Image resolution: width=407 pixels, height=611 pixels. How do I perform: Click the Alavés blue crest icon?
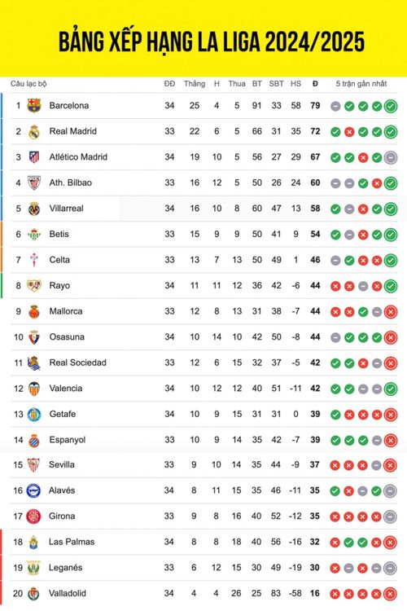pyautogui.click(x=33, y=491)
